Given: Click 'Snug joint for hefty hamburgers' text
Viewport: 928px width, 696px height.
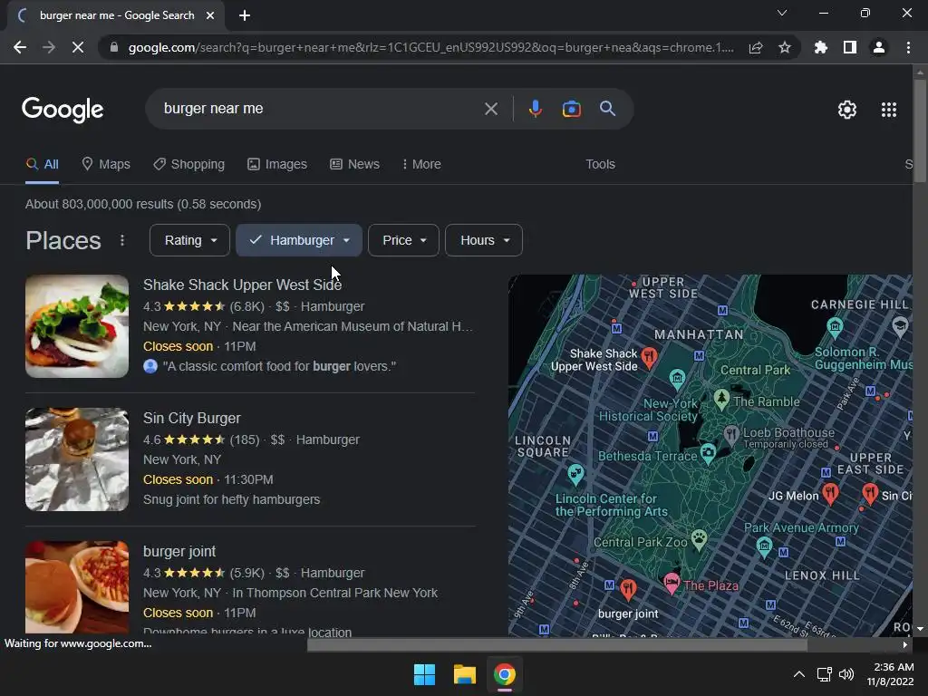Looking at the screenshot, I should pyautogui.click(x=231, y=499).
